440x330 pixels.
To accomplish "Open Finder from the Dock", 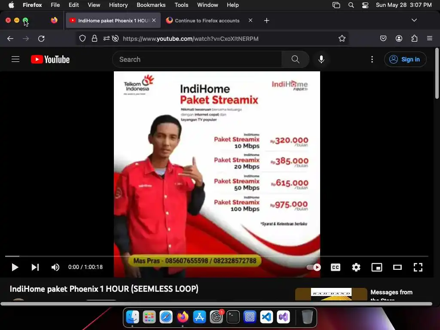I will [132, 317].
